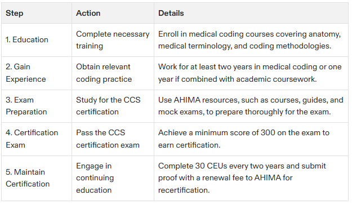This screenshot has height=204, width=352.
Task: Click the 3. Exam Preparation cell
Action: pos(37,106)
